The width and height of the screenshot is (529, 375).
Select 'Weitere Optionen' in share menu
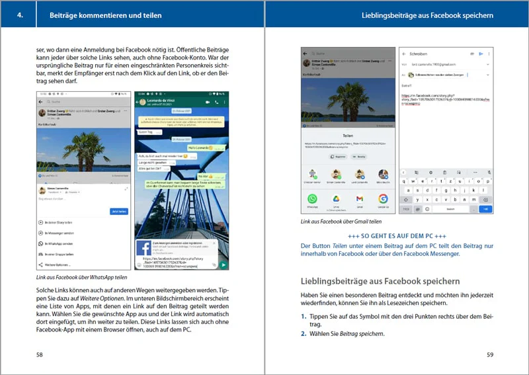point(55,265)
